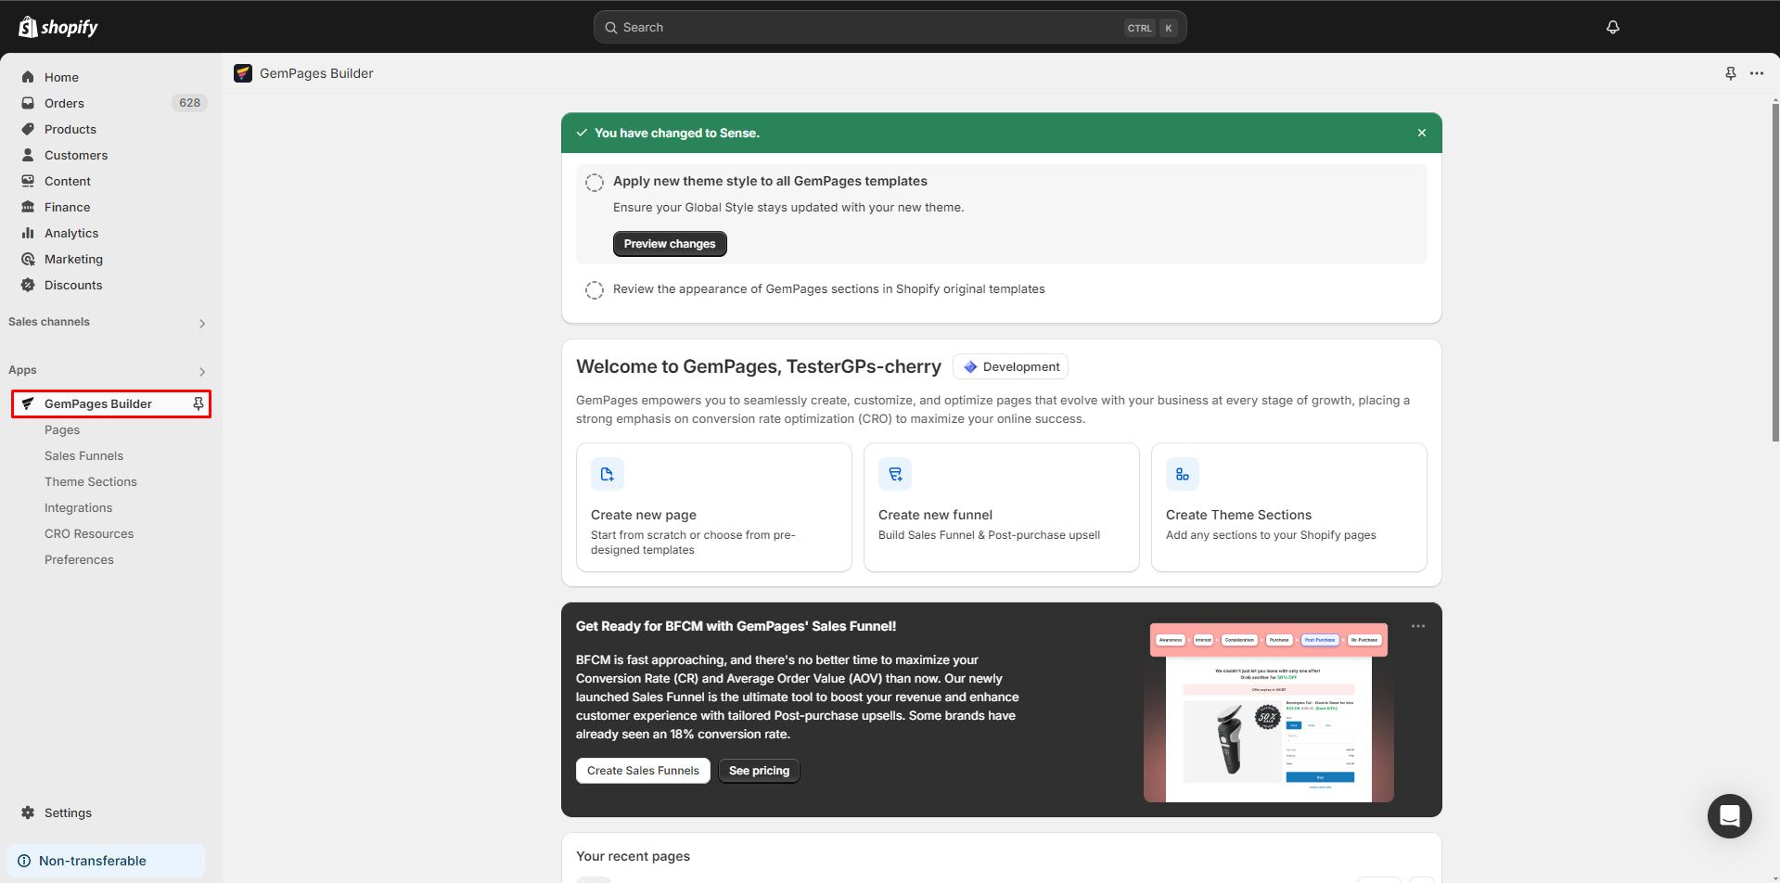Click 'Your recent pages' heading
The width and height of the screenshot is (1780, 883).
tap(633, 856)
